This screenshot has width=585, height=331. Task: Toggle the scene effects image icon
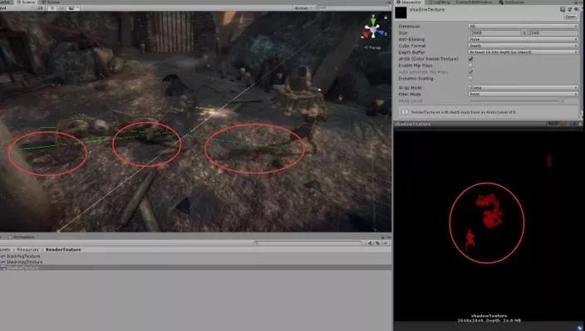click(x=71, y=7)
